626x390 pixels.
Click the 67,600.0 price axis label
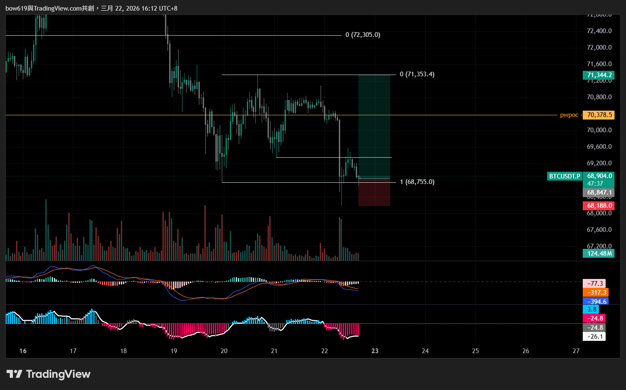click(x=599, y=230)
